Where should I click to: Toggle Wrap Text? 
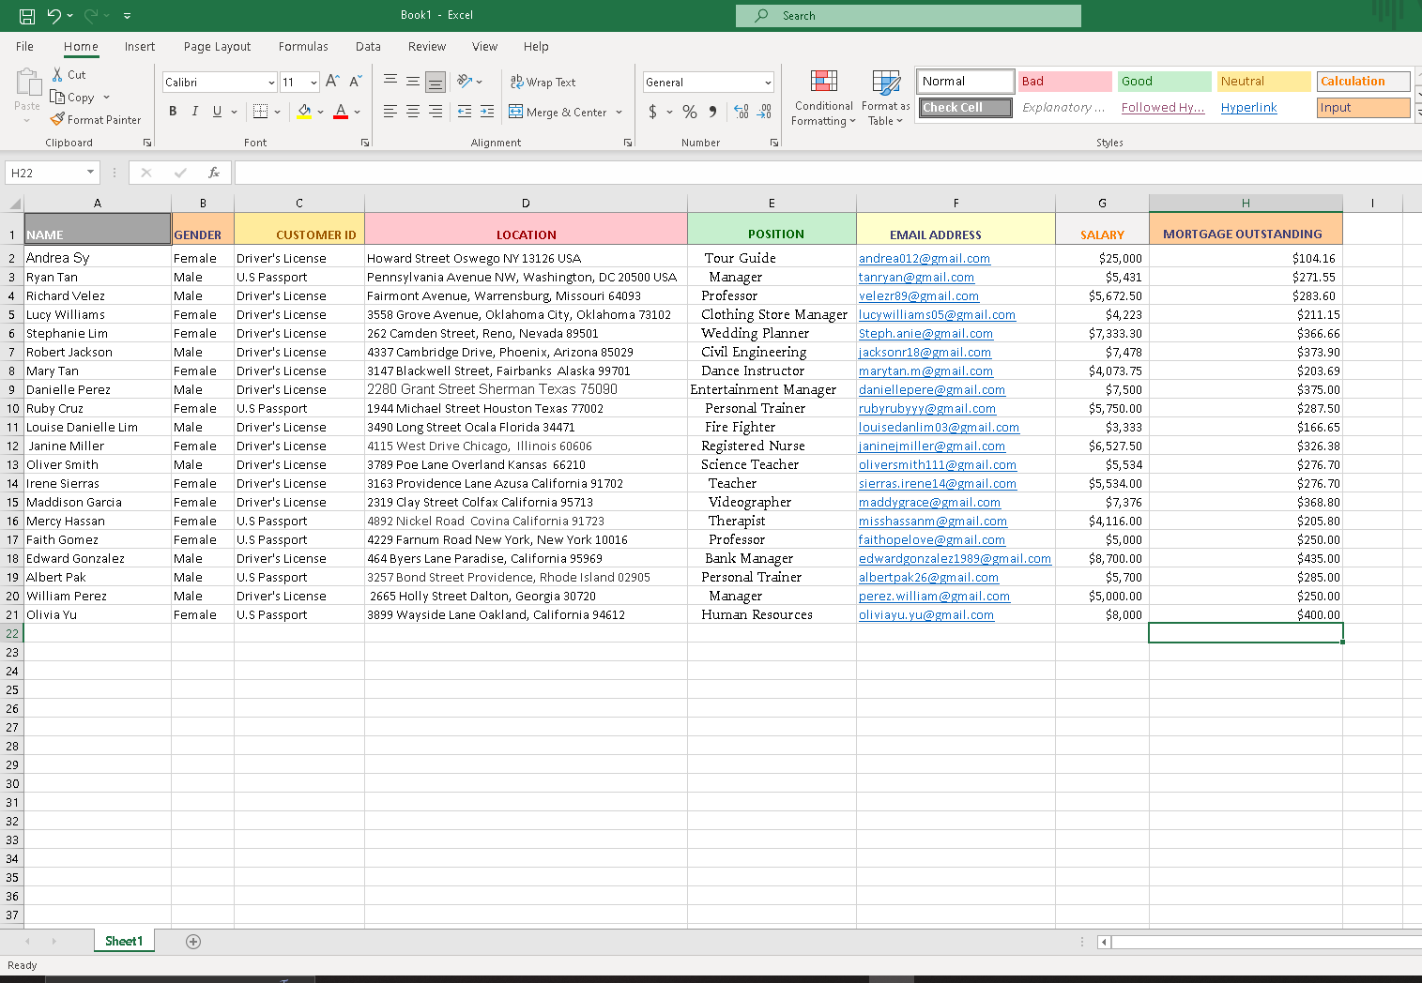(x=543, y=82)
